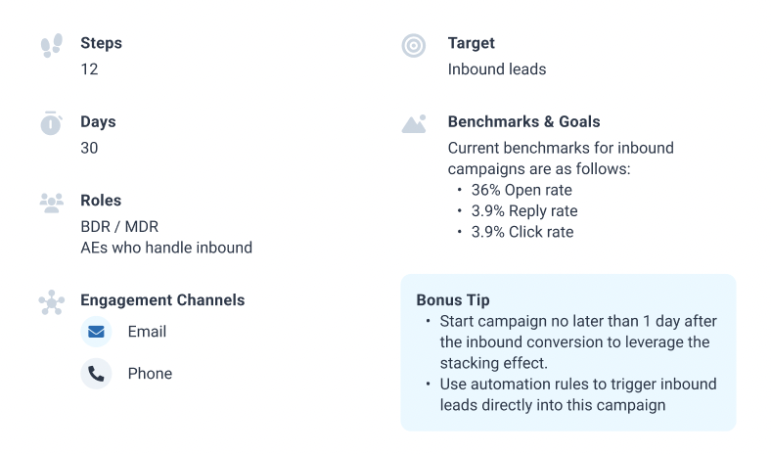The image size is (771, 454).
Task: Click the Bonus Tip heading
Action: 453,300
